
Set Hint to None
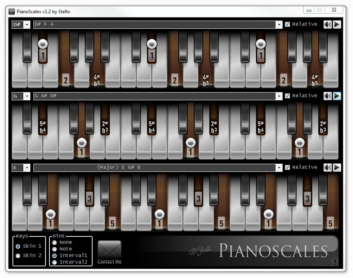click(54, 243)
